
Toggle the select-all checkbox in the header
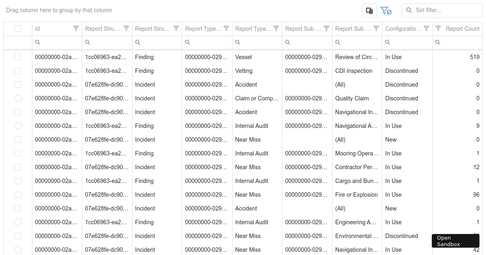coord(18,28)
